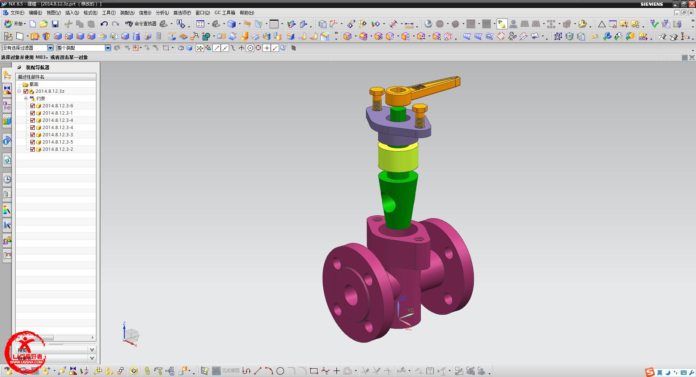The height and width of the screenshot is (377, 696).
Task: Open the 编辑(E) menu
Action: [x=35, y=13]
